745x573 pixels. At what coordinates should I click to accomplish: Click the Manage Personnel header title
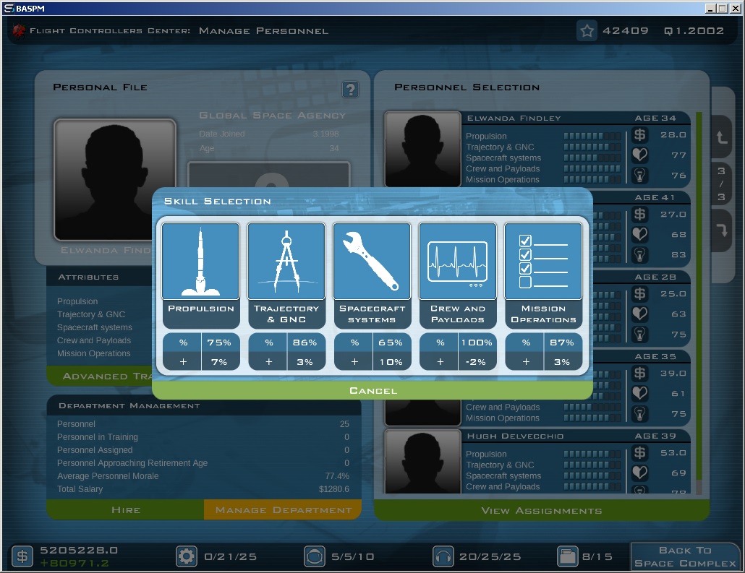[x=263, y=31]
